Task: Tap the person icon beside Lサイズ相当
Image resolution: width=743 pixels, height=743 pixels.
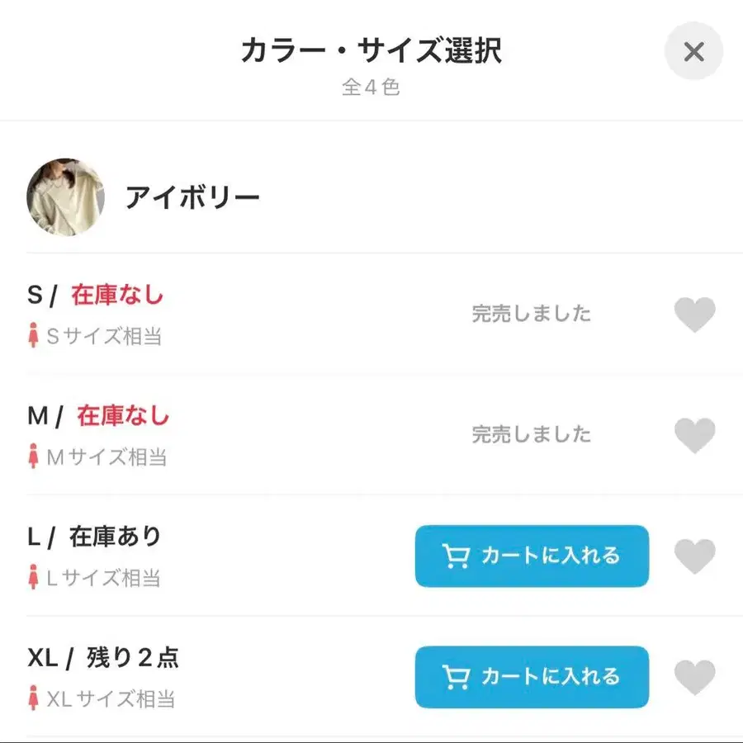Action: click(34, 578)
